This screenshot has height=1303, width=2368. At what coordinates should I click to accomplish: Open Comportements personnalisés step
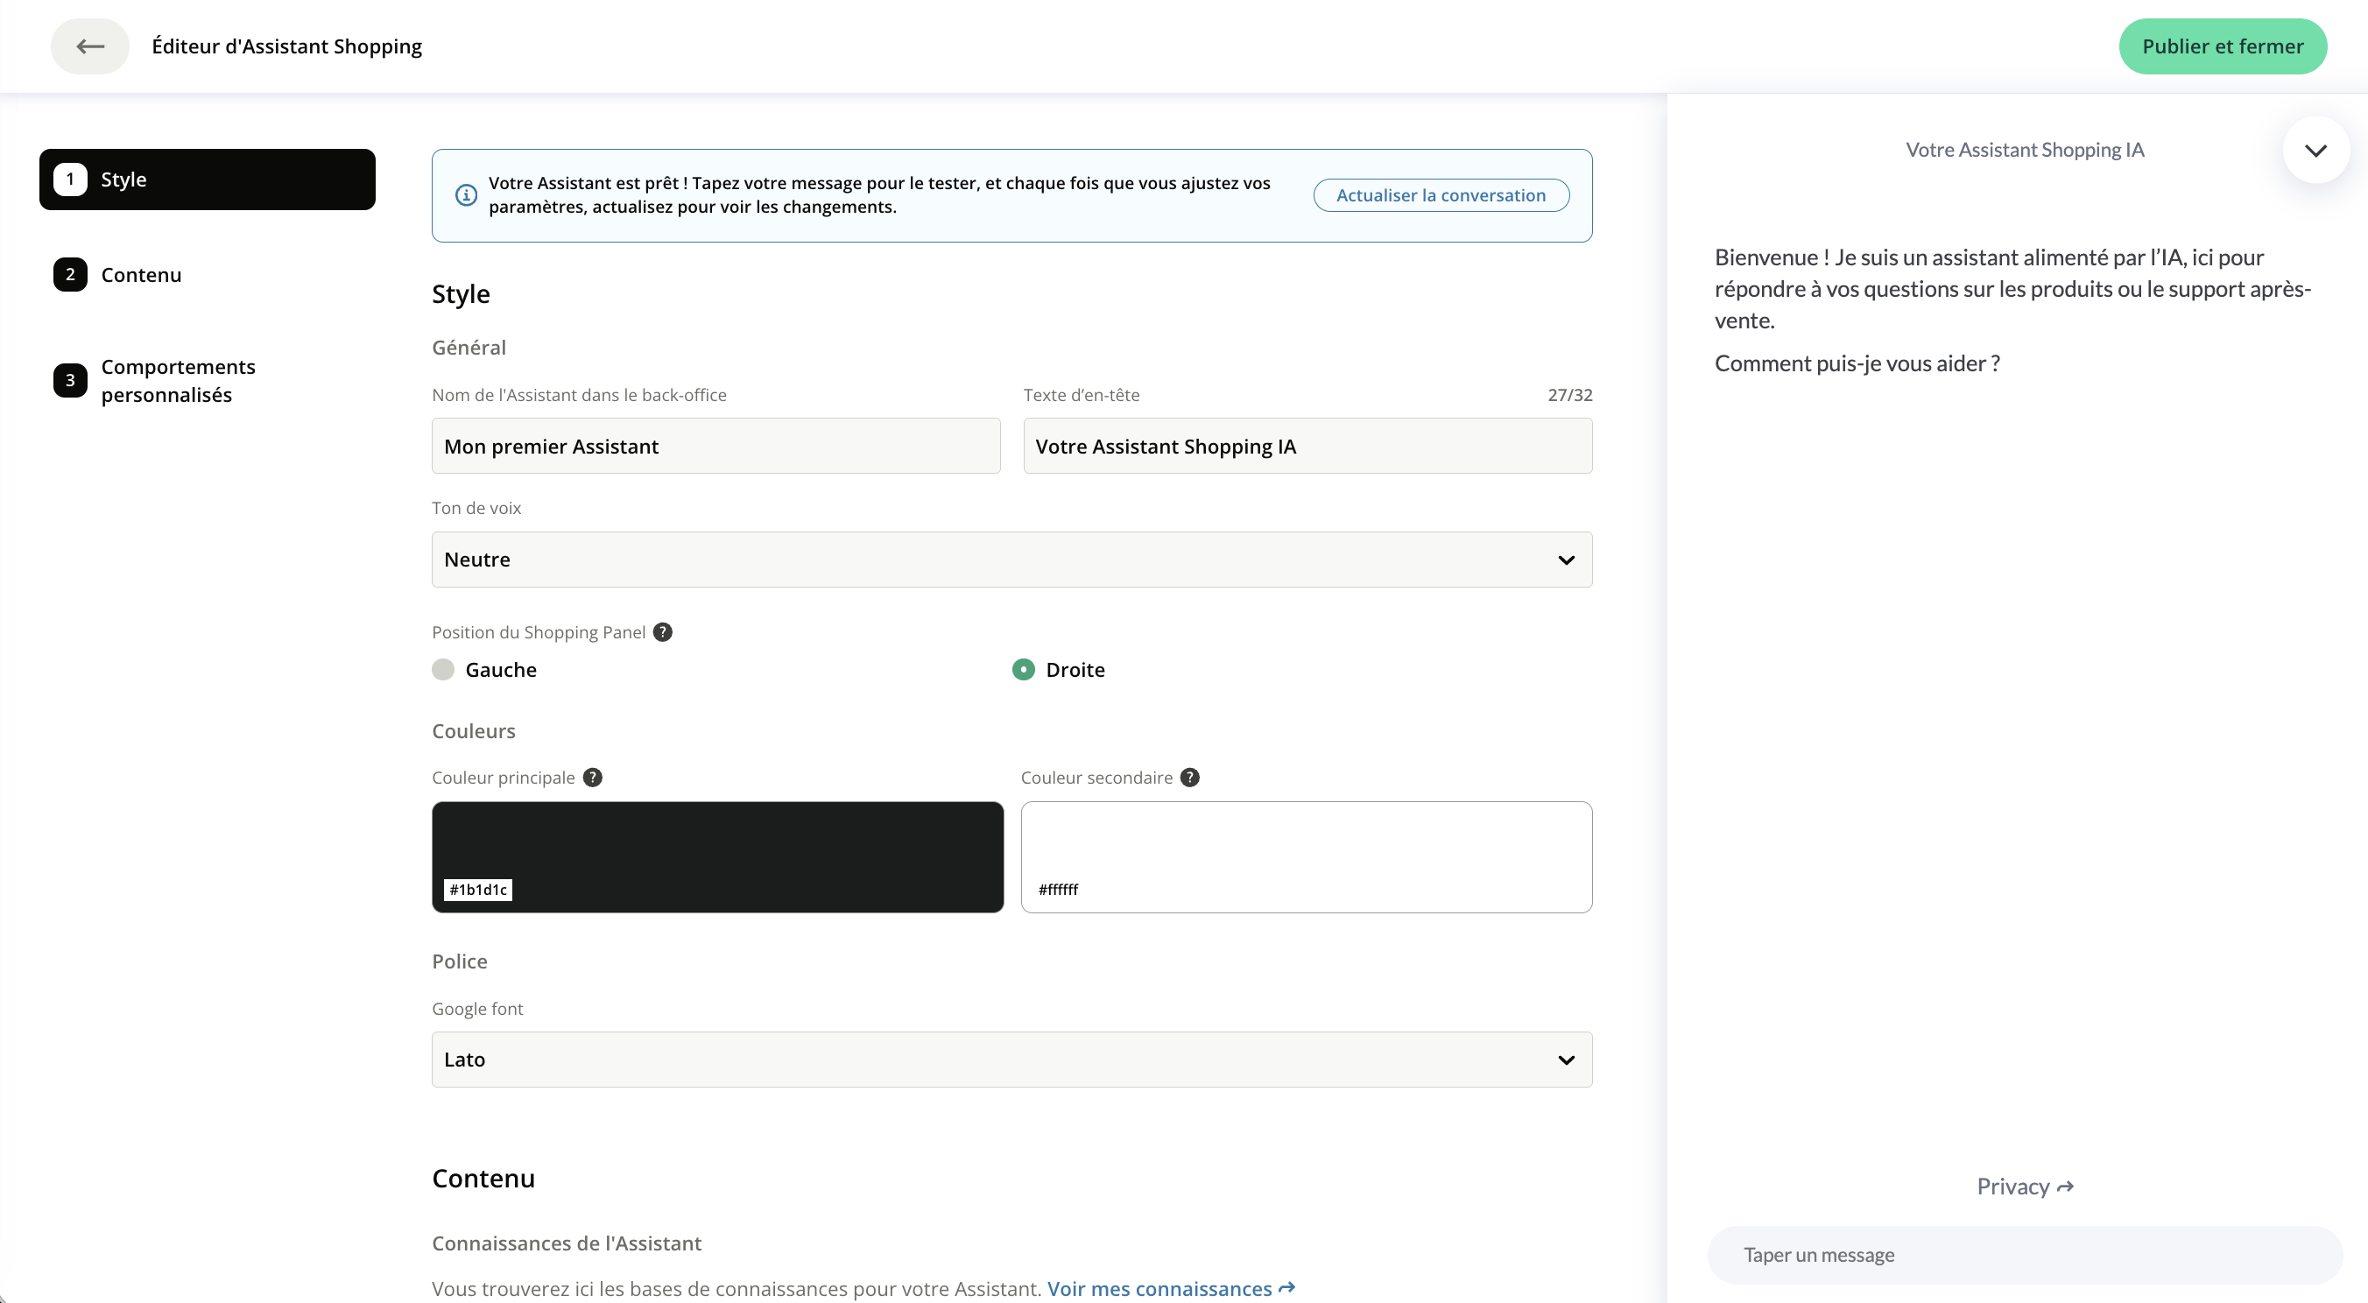(x=178, y=380)
